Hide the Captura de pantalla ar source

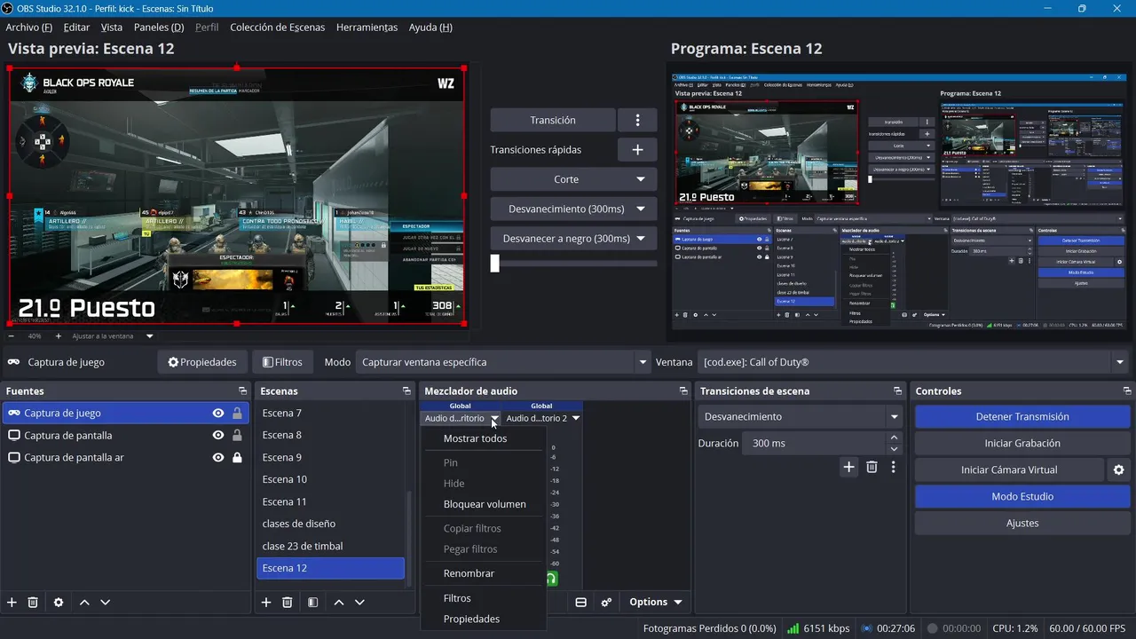(x=218, y=457)
